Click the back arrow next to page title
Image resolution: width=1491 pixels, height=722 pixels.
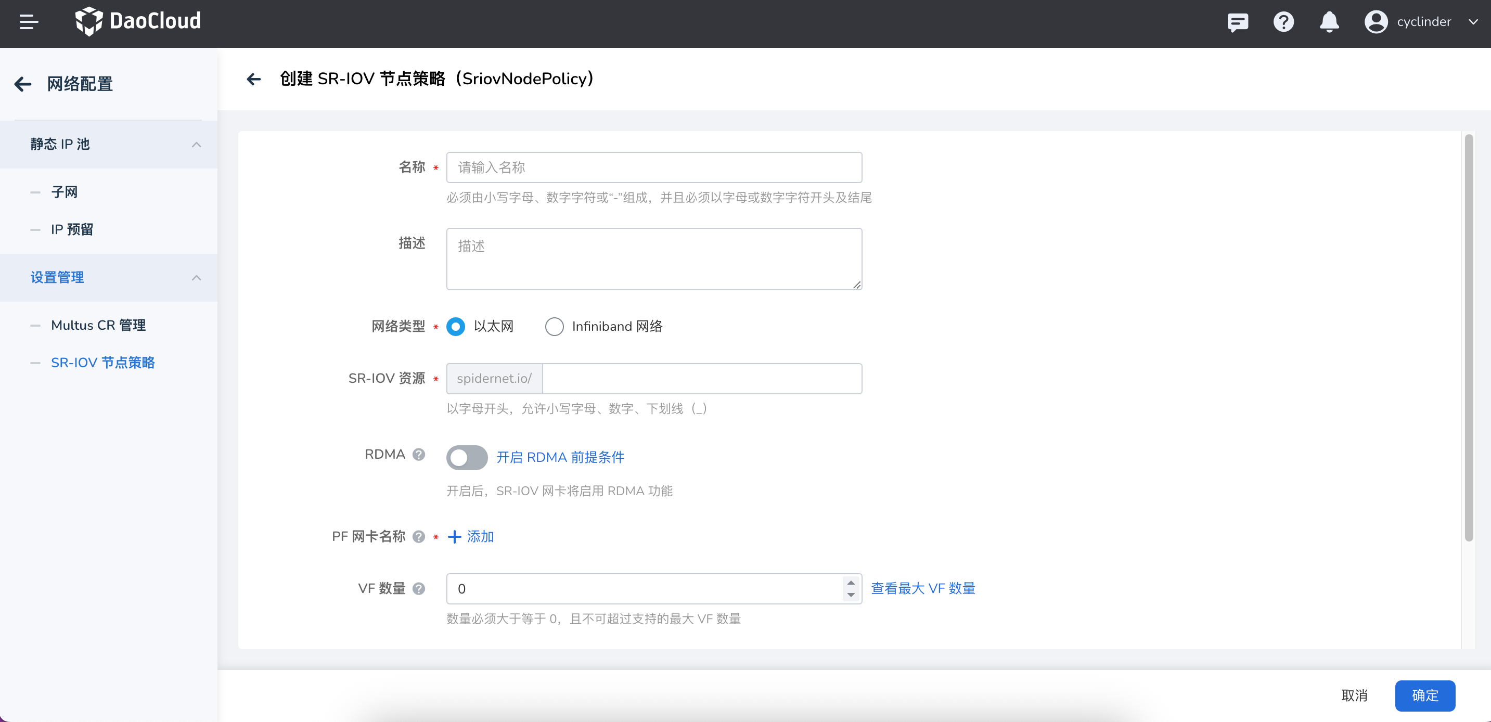tap(253, 79)
